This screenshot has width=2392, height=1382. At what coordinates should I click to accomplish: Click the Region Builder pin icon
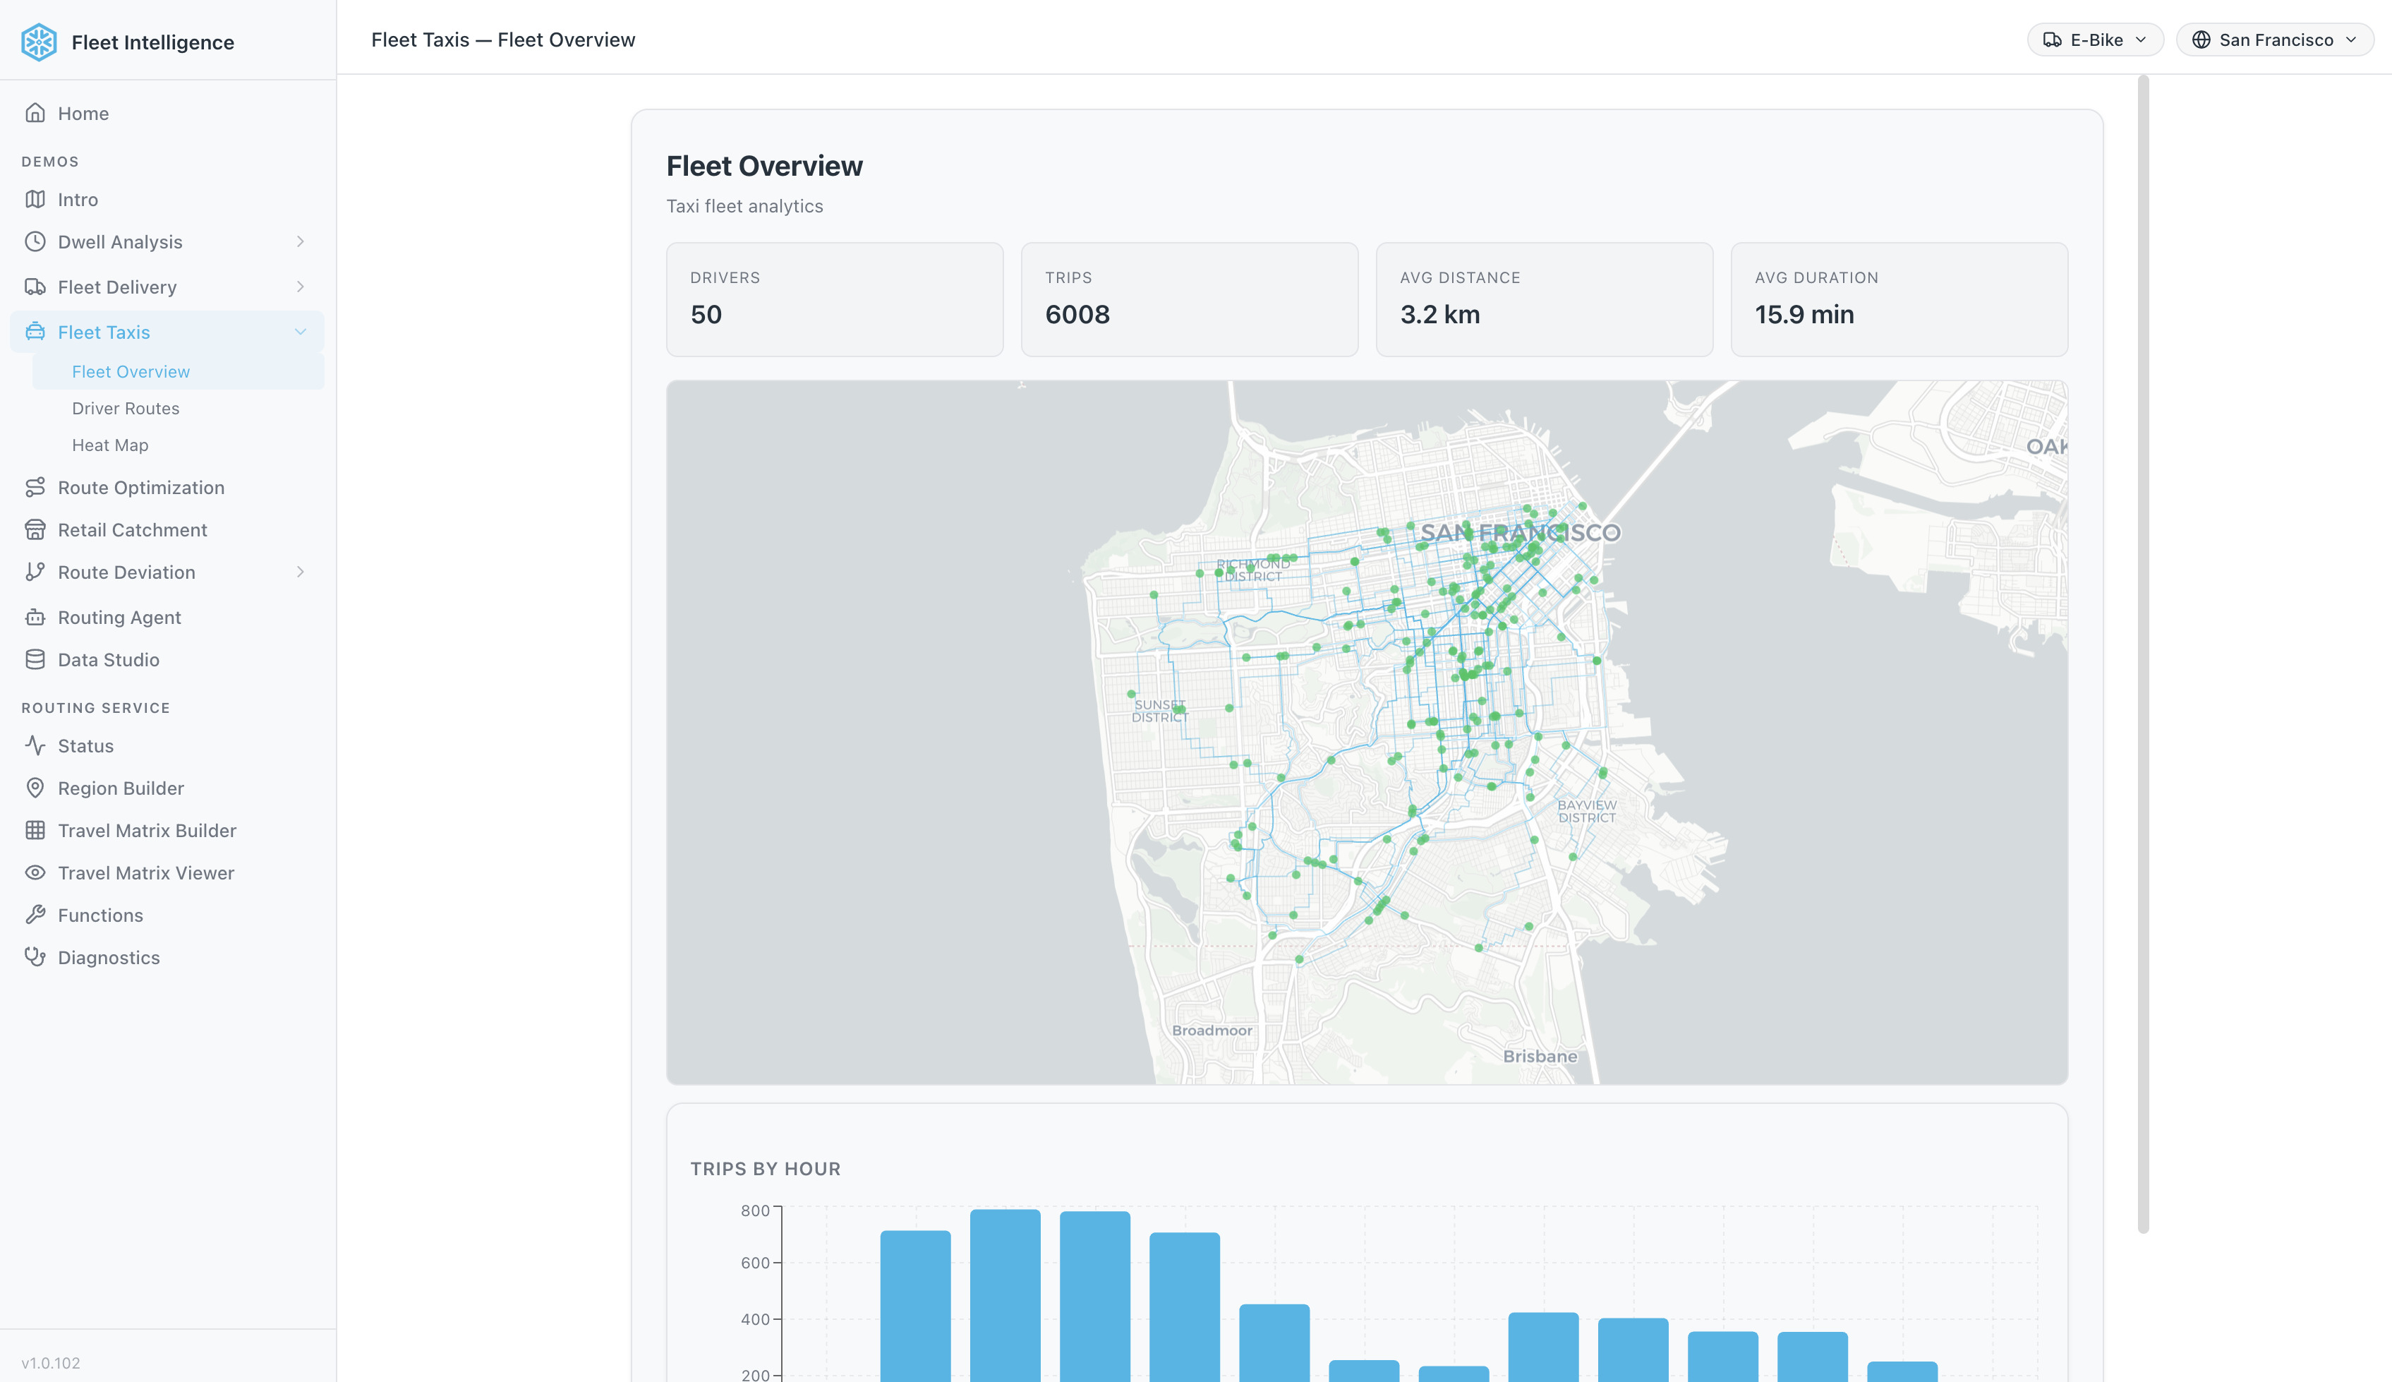pos(35,788)
